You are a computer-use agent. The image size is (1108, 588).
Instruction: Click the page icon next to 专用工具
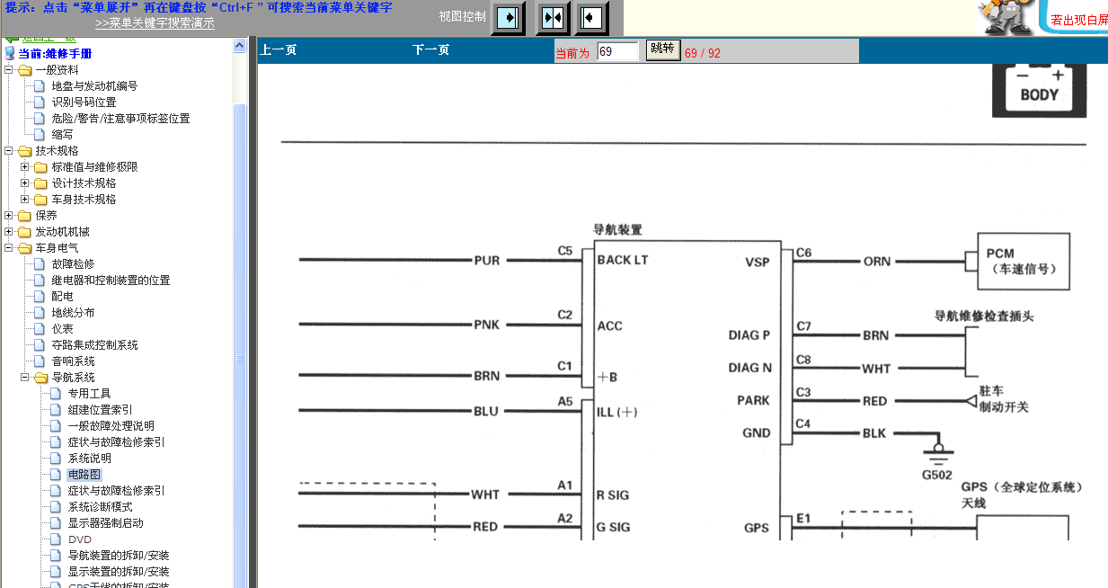[x=56, y=394]
